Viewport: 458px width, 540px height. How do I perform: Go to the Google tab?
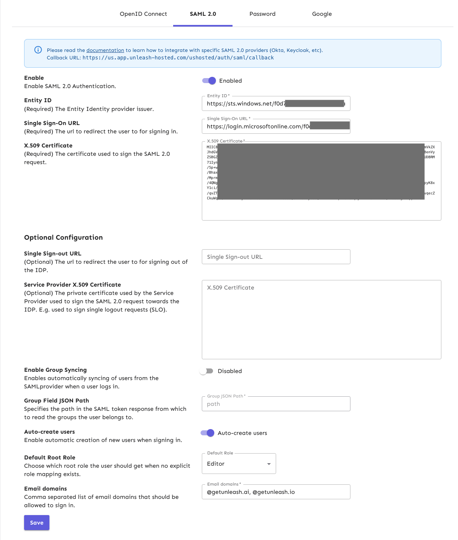(x=322, y=14)
